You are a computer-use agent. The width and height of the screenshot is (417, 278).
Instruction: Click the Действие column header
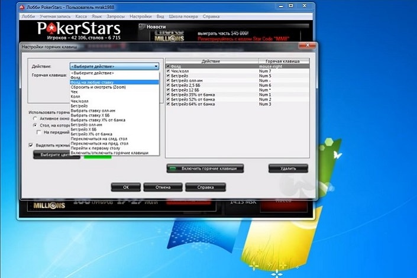tap(212, 61)
